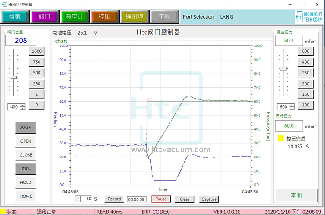Click the target pressure field 60.0

pos(289,126)
